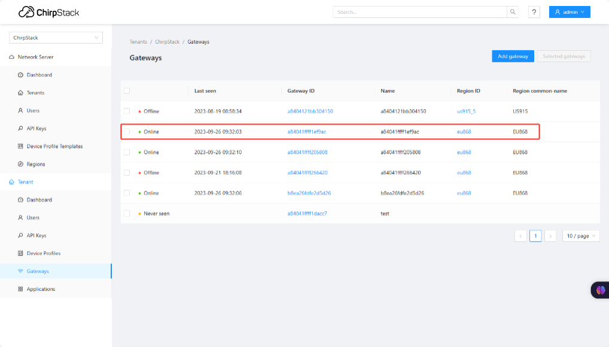609x347 pixels.
Task: Expand the 10 / page size selector
Action: [580, 235]
